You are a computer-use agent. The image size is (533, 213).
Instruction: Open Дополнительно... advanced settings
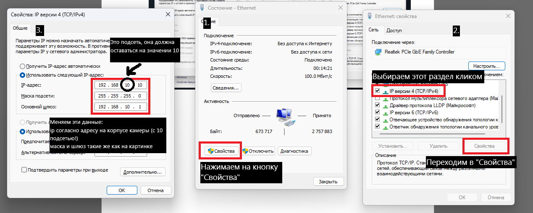143,172
